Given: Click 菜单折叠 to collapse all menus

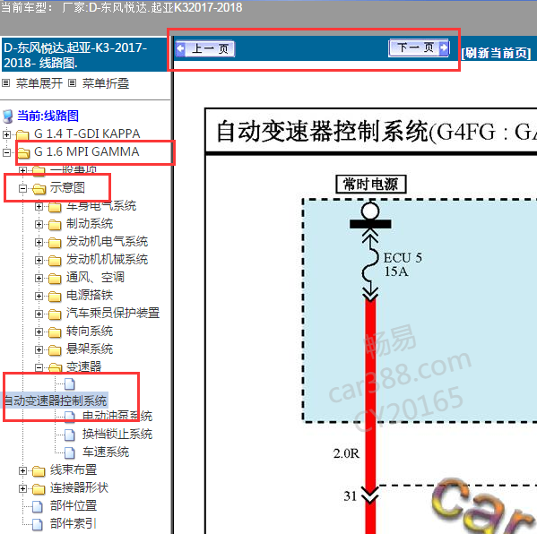Looking at the screenshot, I should (x=106, y=83).
